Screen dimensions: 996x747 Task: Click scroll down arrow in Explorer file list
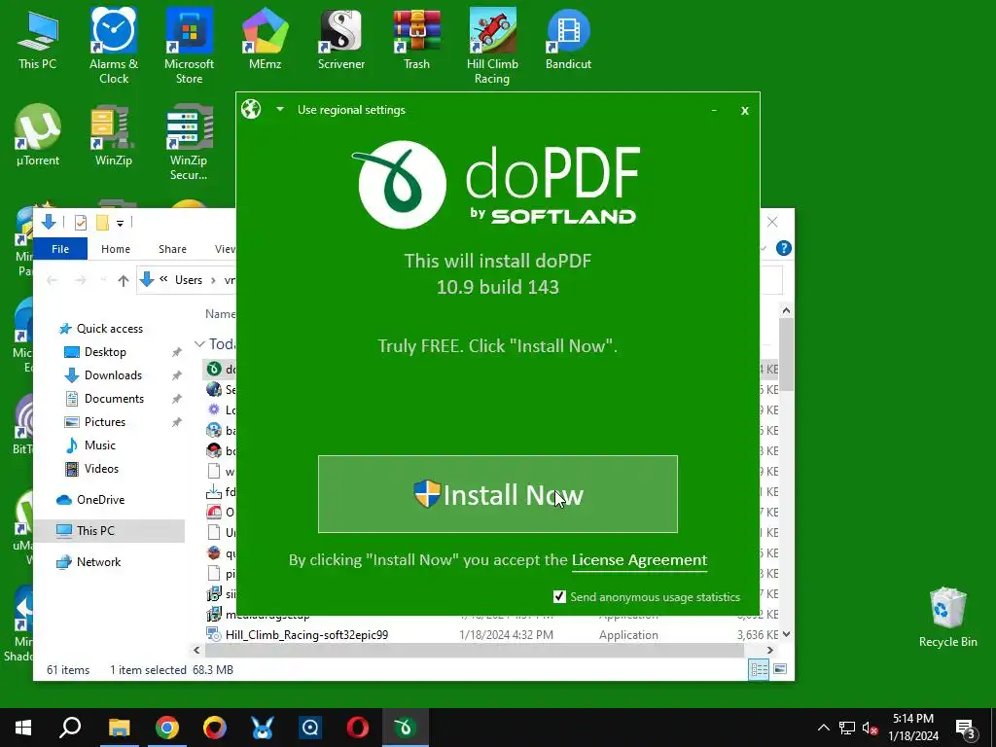coord(786,634)
